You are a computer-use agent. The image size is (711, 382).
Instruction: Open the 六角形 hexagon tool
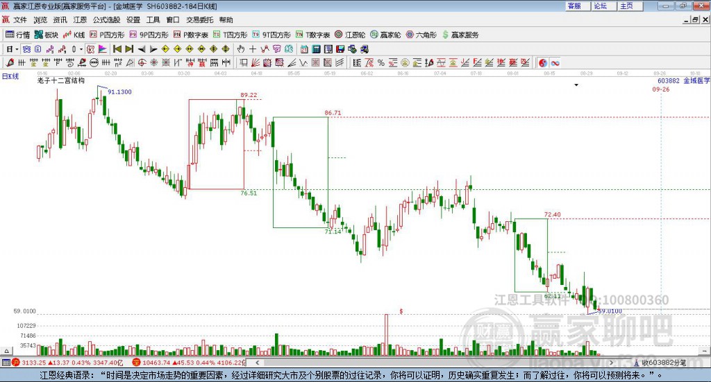pos(421,35)
